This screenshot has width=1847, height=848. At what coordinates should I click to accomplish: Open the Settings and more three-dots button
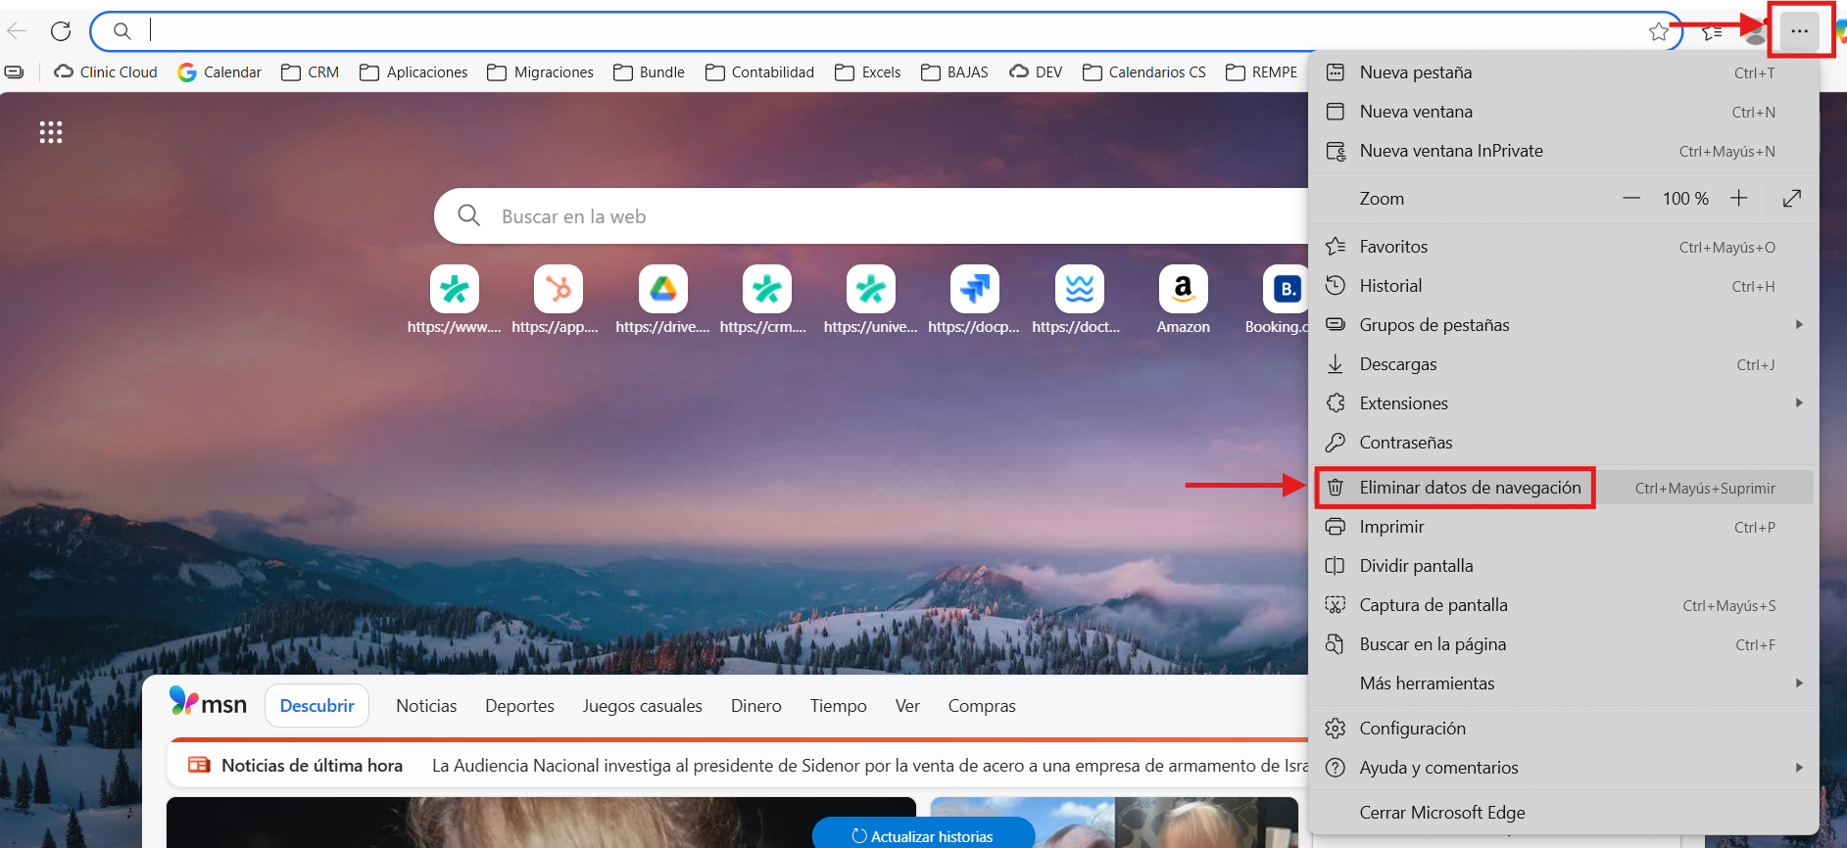point(1799,31)
